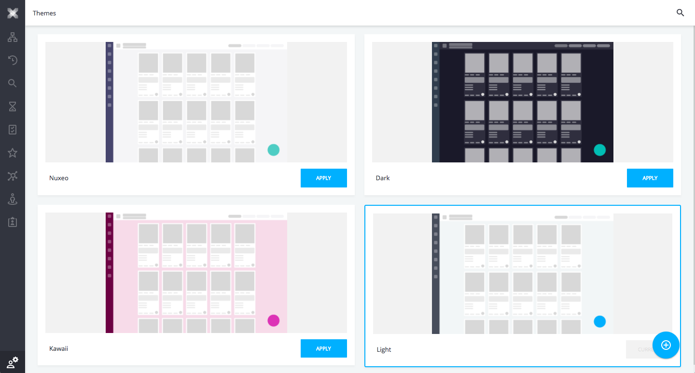Open recently viewed history icon
This screenshot has width=695, height=373.
point(13,60)
